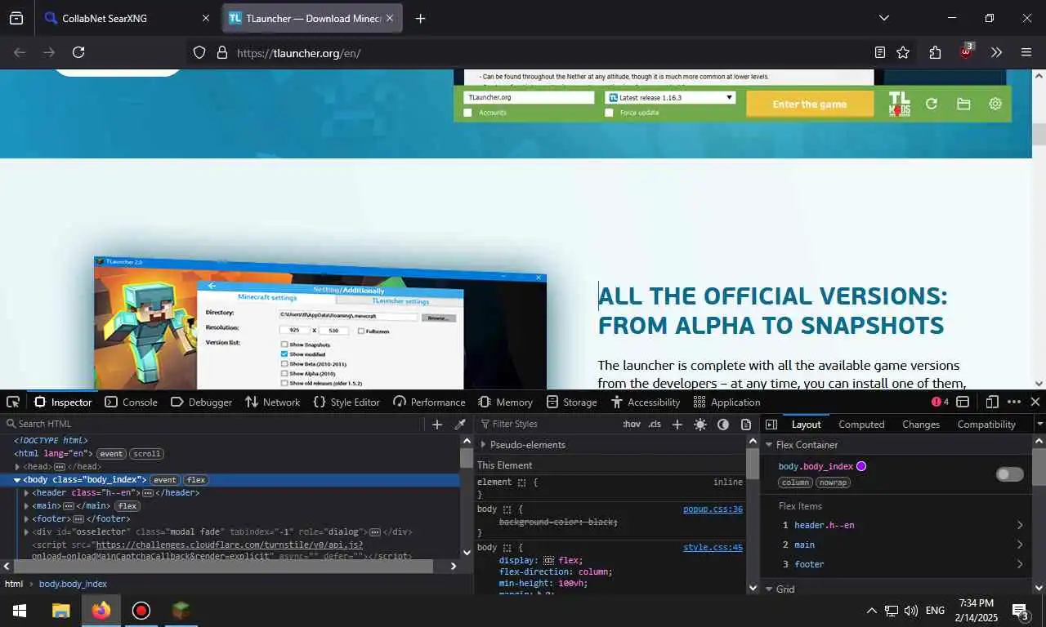The height and width of the screenshot is (627, 1046).
Task: Toggle the .cls classes panel
Action: 655,424
